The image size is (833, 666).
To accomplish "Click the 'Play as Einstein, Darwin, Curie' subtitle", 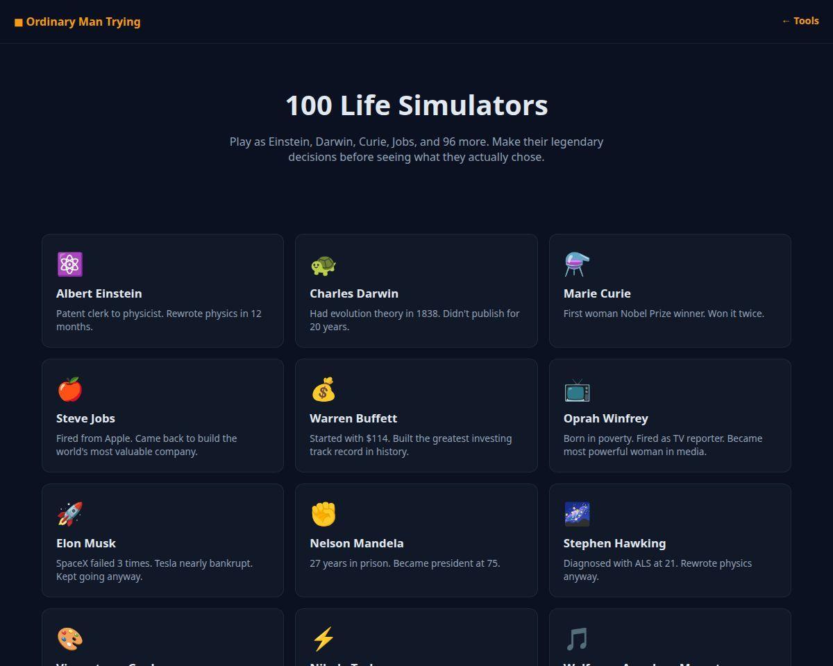I will point(416,149).
